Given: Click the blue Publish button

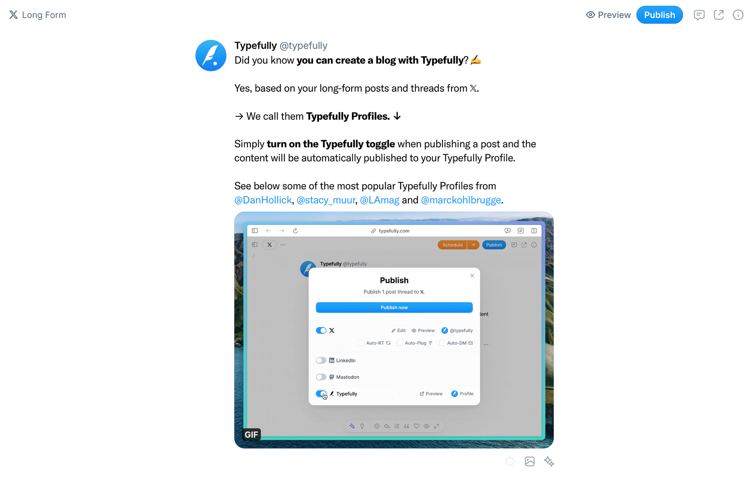Looking at the screenshot, I should [659, 15].
